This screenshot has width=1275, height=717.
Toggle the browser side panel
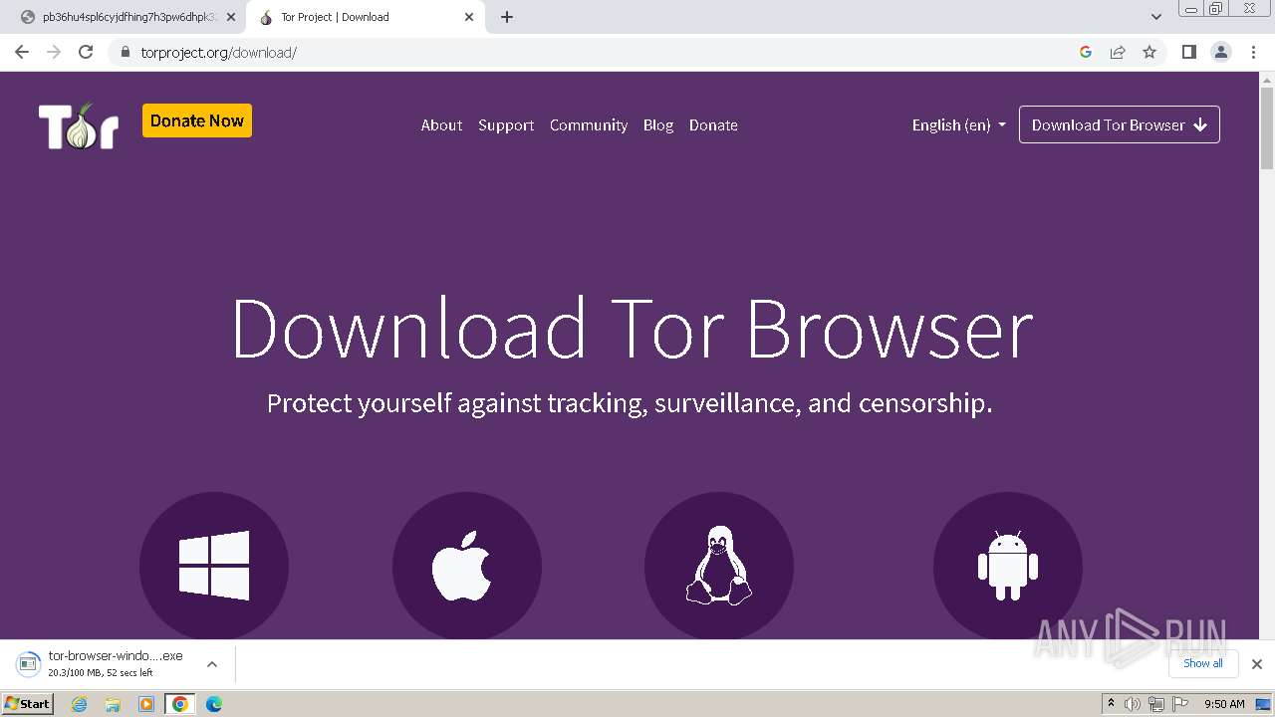tap(1189, 52)
